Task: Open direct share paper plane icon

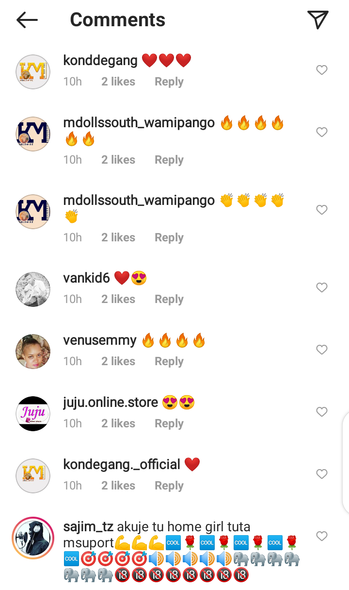Action: coord(318,19)
